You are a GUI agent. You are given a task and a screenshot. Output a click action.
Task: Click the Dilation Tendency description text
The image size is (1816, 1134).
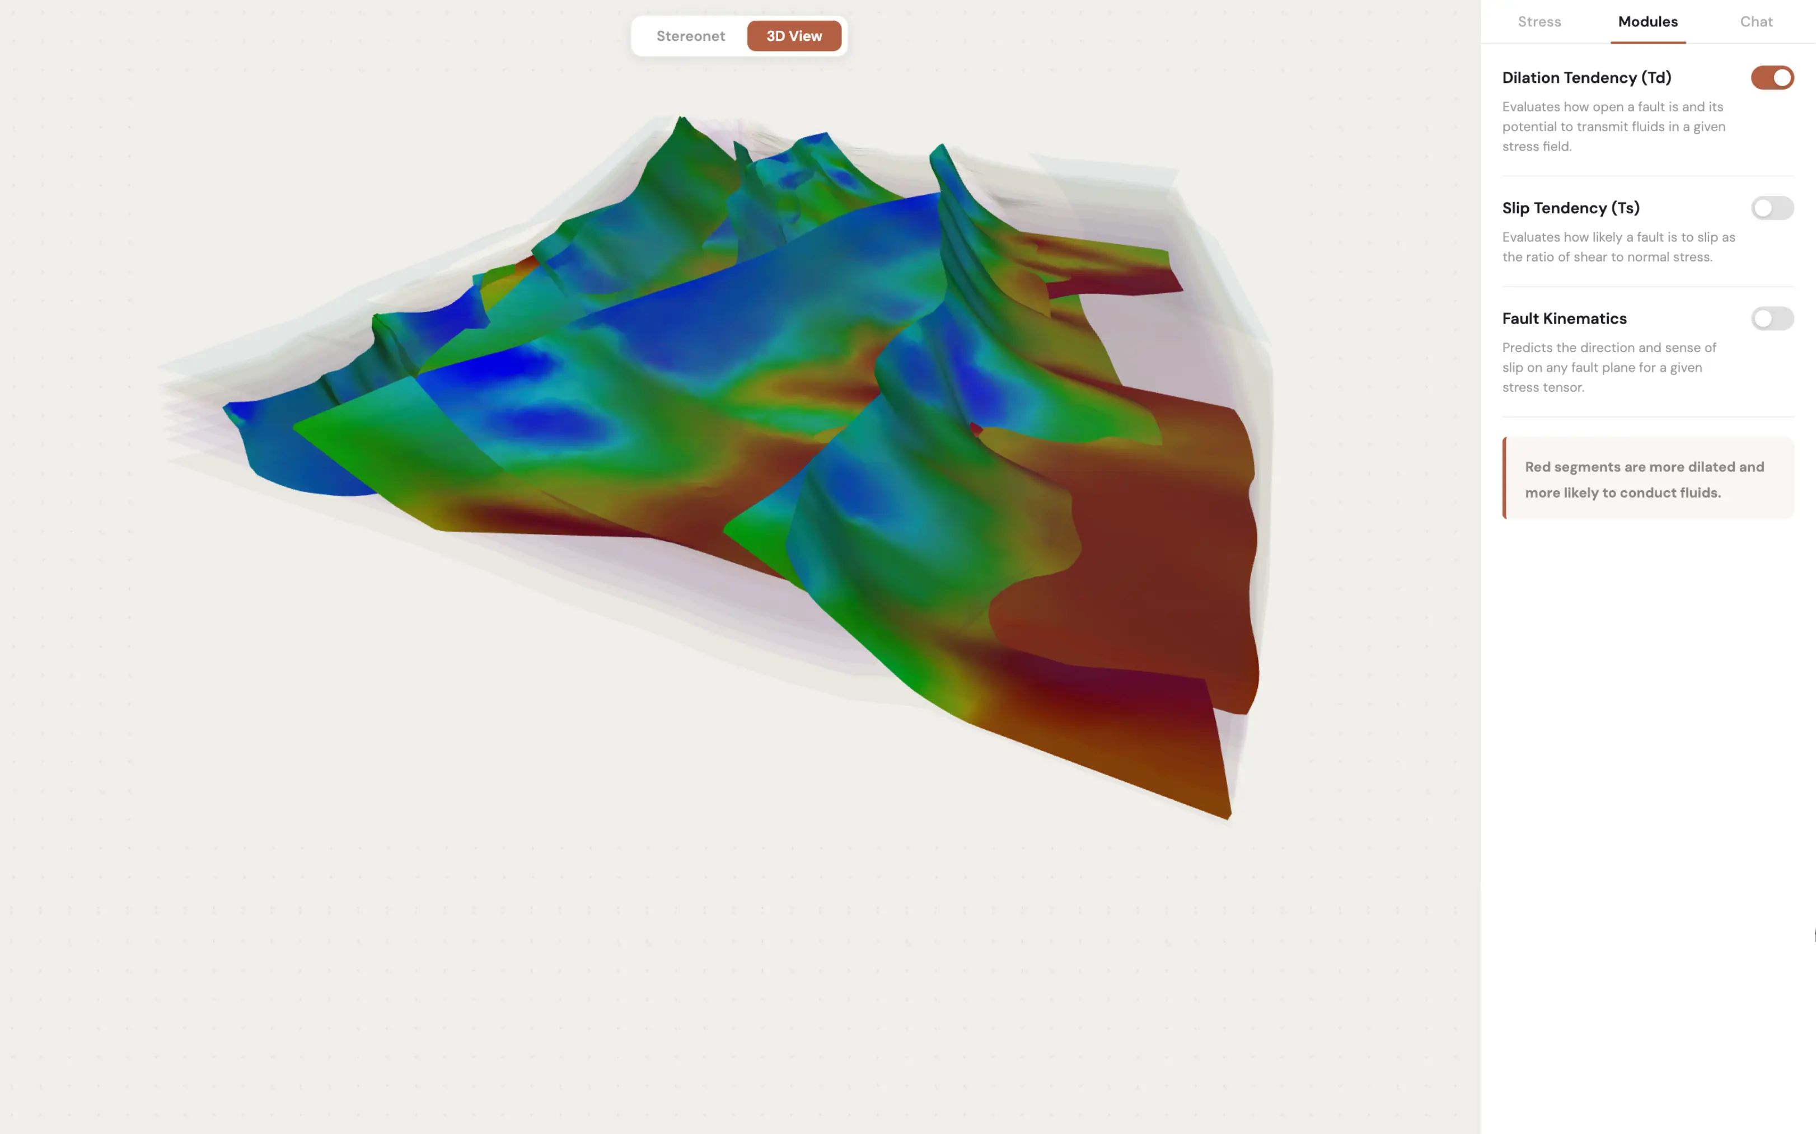coord(1613,126)
